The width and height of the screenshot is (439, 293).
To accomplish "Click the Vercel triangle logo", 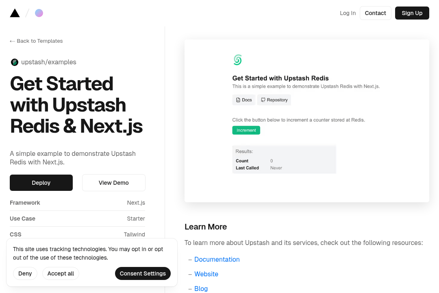I will [x=15, y=13].
